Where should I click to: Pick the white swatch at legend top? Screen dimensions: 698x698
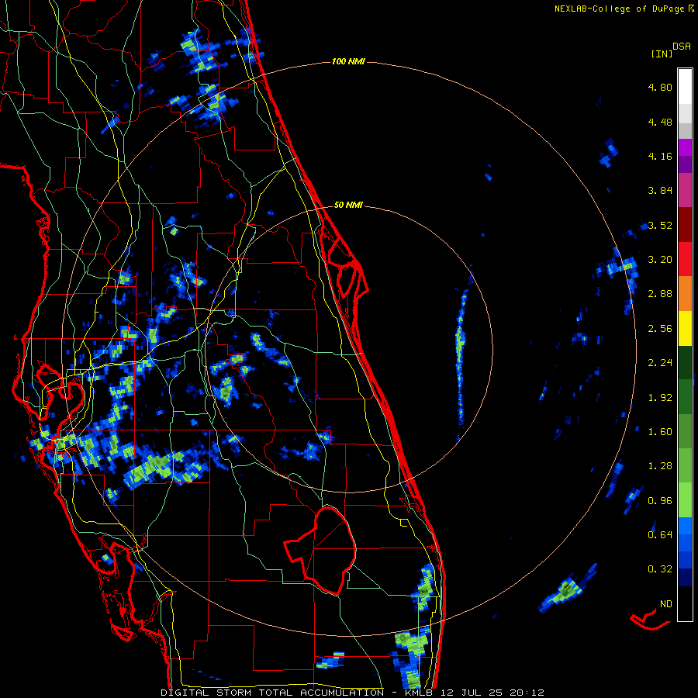[685, 86]
